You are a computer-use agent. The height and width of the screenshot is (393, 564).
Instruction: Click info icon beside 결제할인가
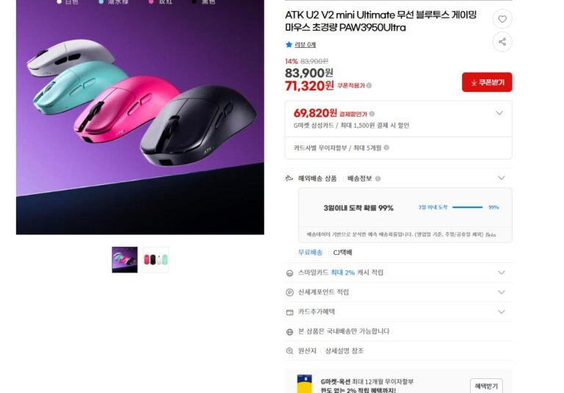[x=372, y=114]
